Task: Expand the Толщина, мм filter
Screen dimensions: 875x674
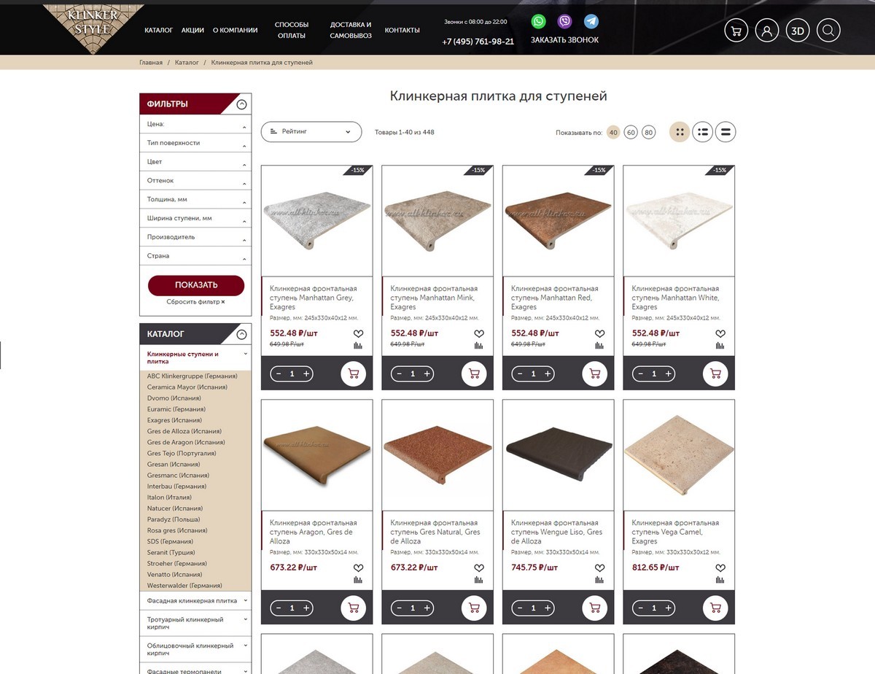Action: [x=195, y=200]
